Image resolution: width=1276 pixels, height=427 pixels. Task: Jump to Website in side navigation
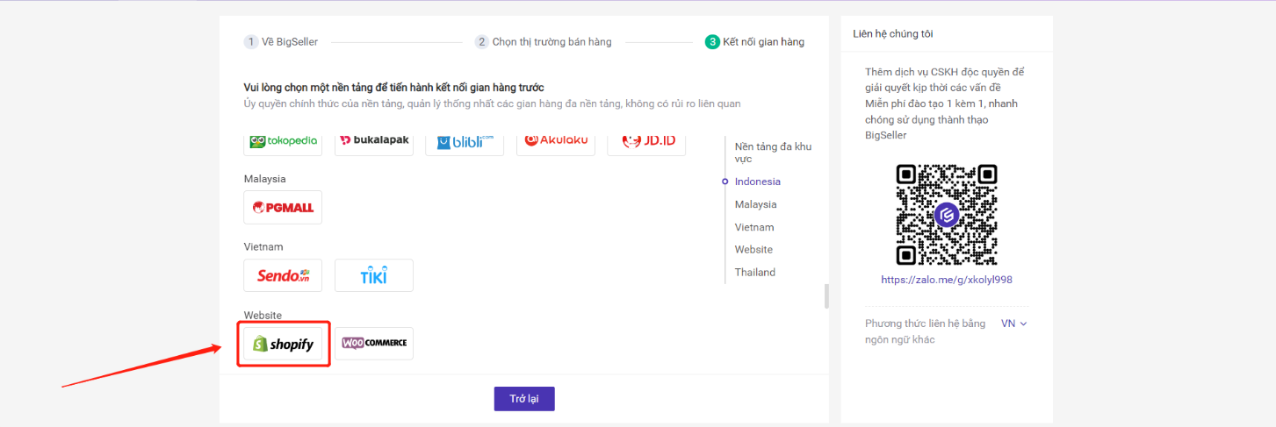point(753,250)
